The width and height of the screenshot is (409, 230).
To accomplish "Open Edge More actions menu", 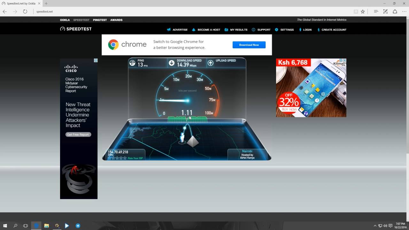I will [404, 11].
